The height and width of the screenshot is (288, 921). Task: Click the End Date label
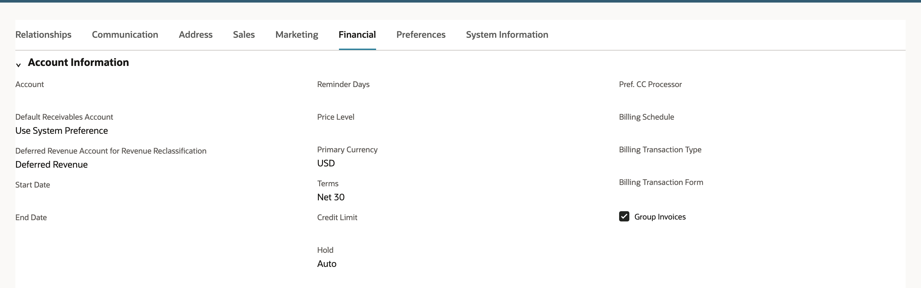click(31, 218)
